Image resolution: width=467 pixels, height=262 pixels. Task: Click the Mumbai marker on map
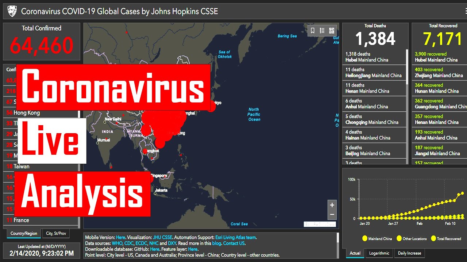97,143
